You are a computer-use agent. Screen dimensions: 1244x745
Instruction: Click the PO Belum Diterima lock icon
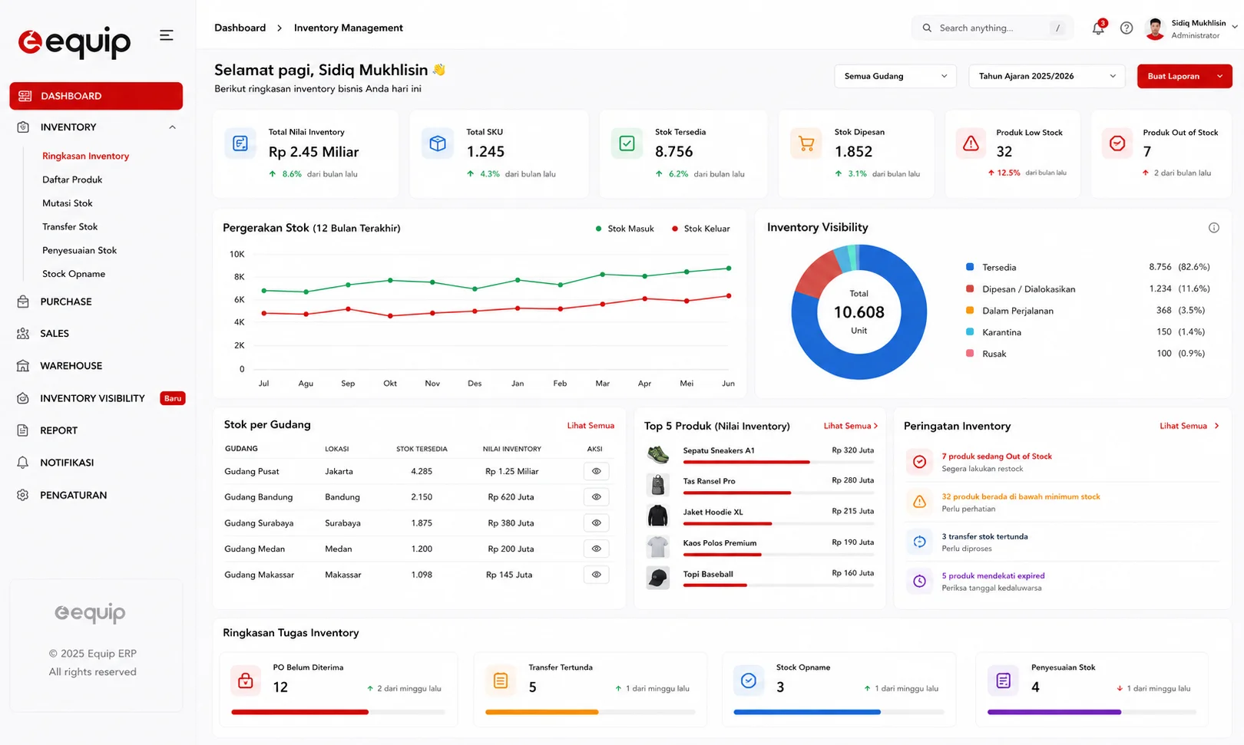coord(246,681)
